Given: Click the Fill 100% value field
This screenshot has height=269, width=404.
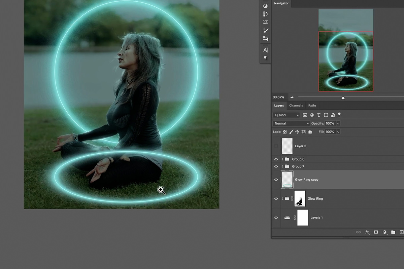Looking at the screenshot, I should [x=330, y=132].
